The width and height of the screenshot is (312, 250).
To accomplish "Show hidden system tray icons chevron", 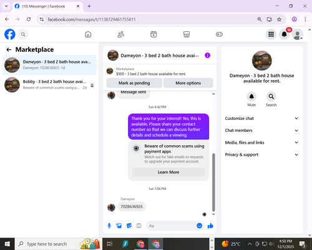I will (x=250, y=244).
